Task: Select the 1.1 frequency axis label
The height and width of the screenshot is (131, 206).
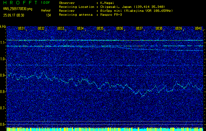Action: pyautogui.click(x=2, y=43)
